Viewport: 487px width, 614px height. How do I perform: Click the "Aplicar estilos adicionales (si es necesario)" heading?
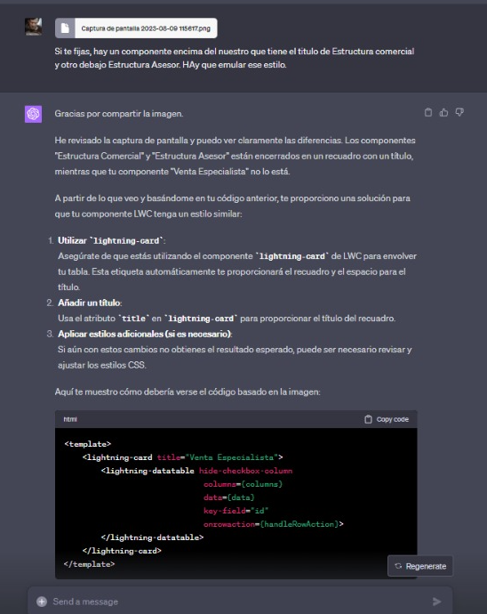tap(145, 334)
